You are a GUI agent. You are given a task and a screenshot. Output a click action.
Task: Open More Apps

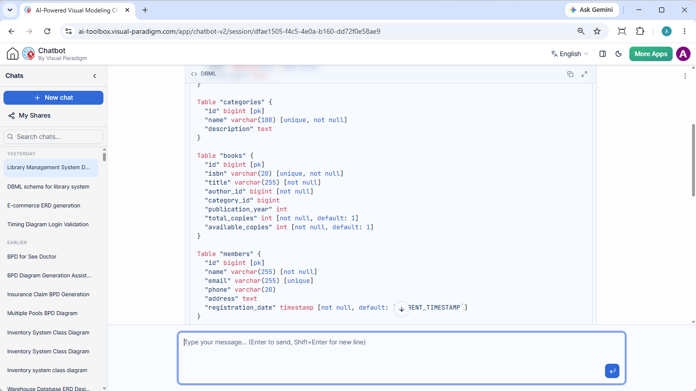click(651, 54)
